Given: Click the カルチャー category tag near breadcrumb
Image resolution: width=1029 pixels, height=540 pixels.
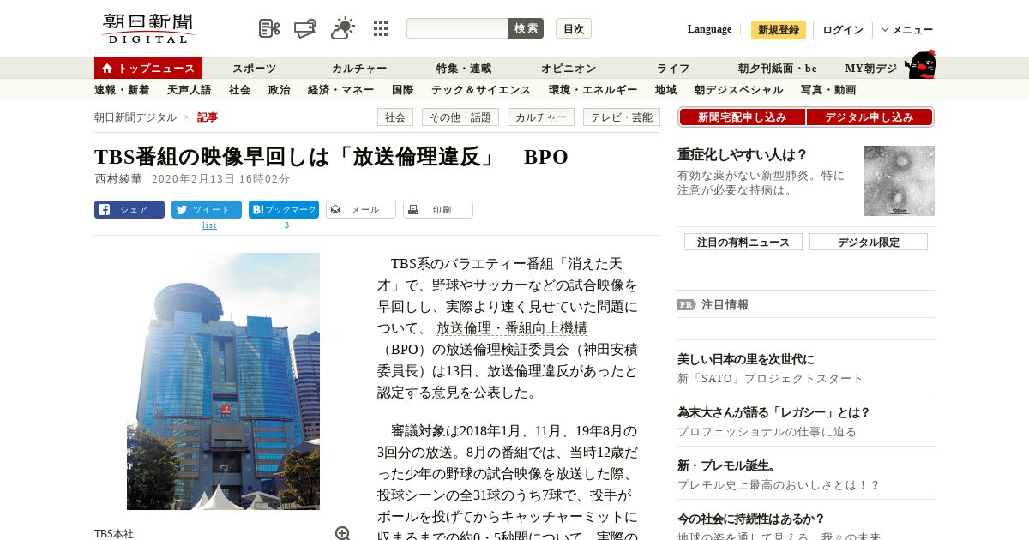Looking at the screenshot, I should coord(541,117).
